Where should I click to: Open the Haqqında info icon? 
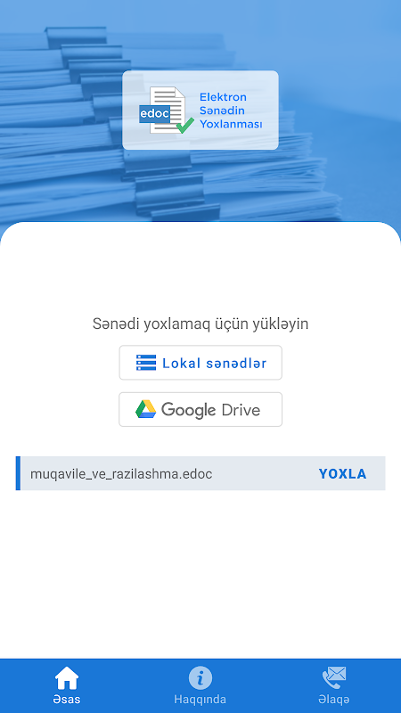click(200, 678)
